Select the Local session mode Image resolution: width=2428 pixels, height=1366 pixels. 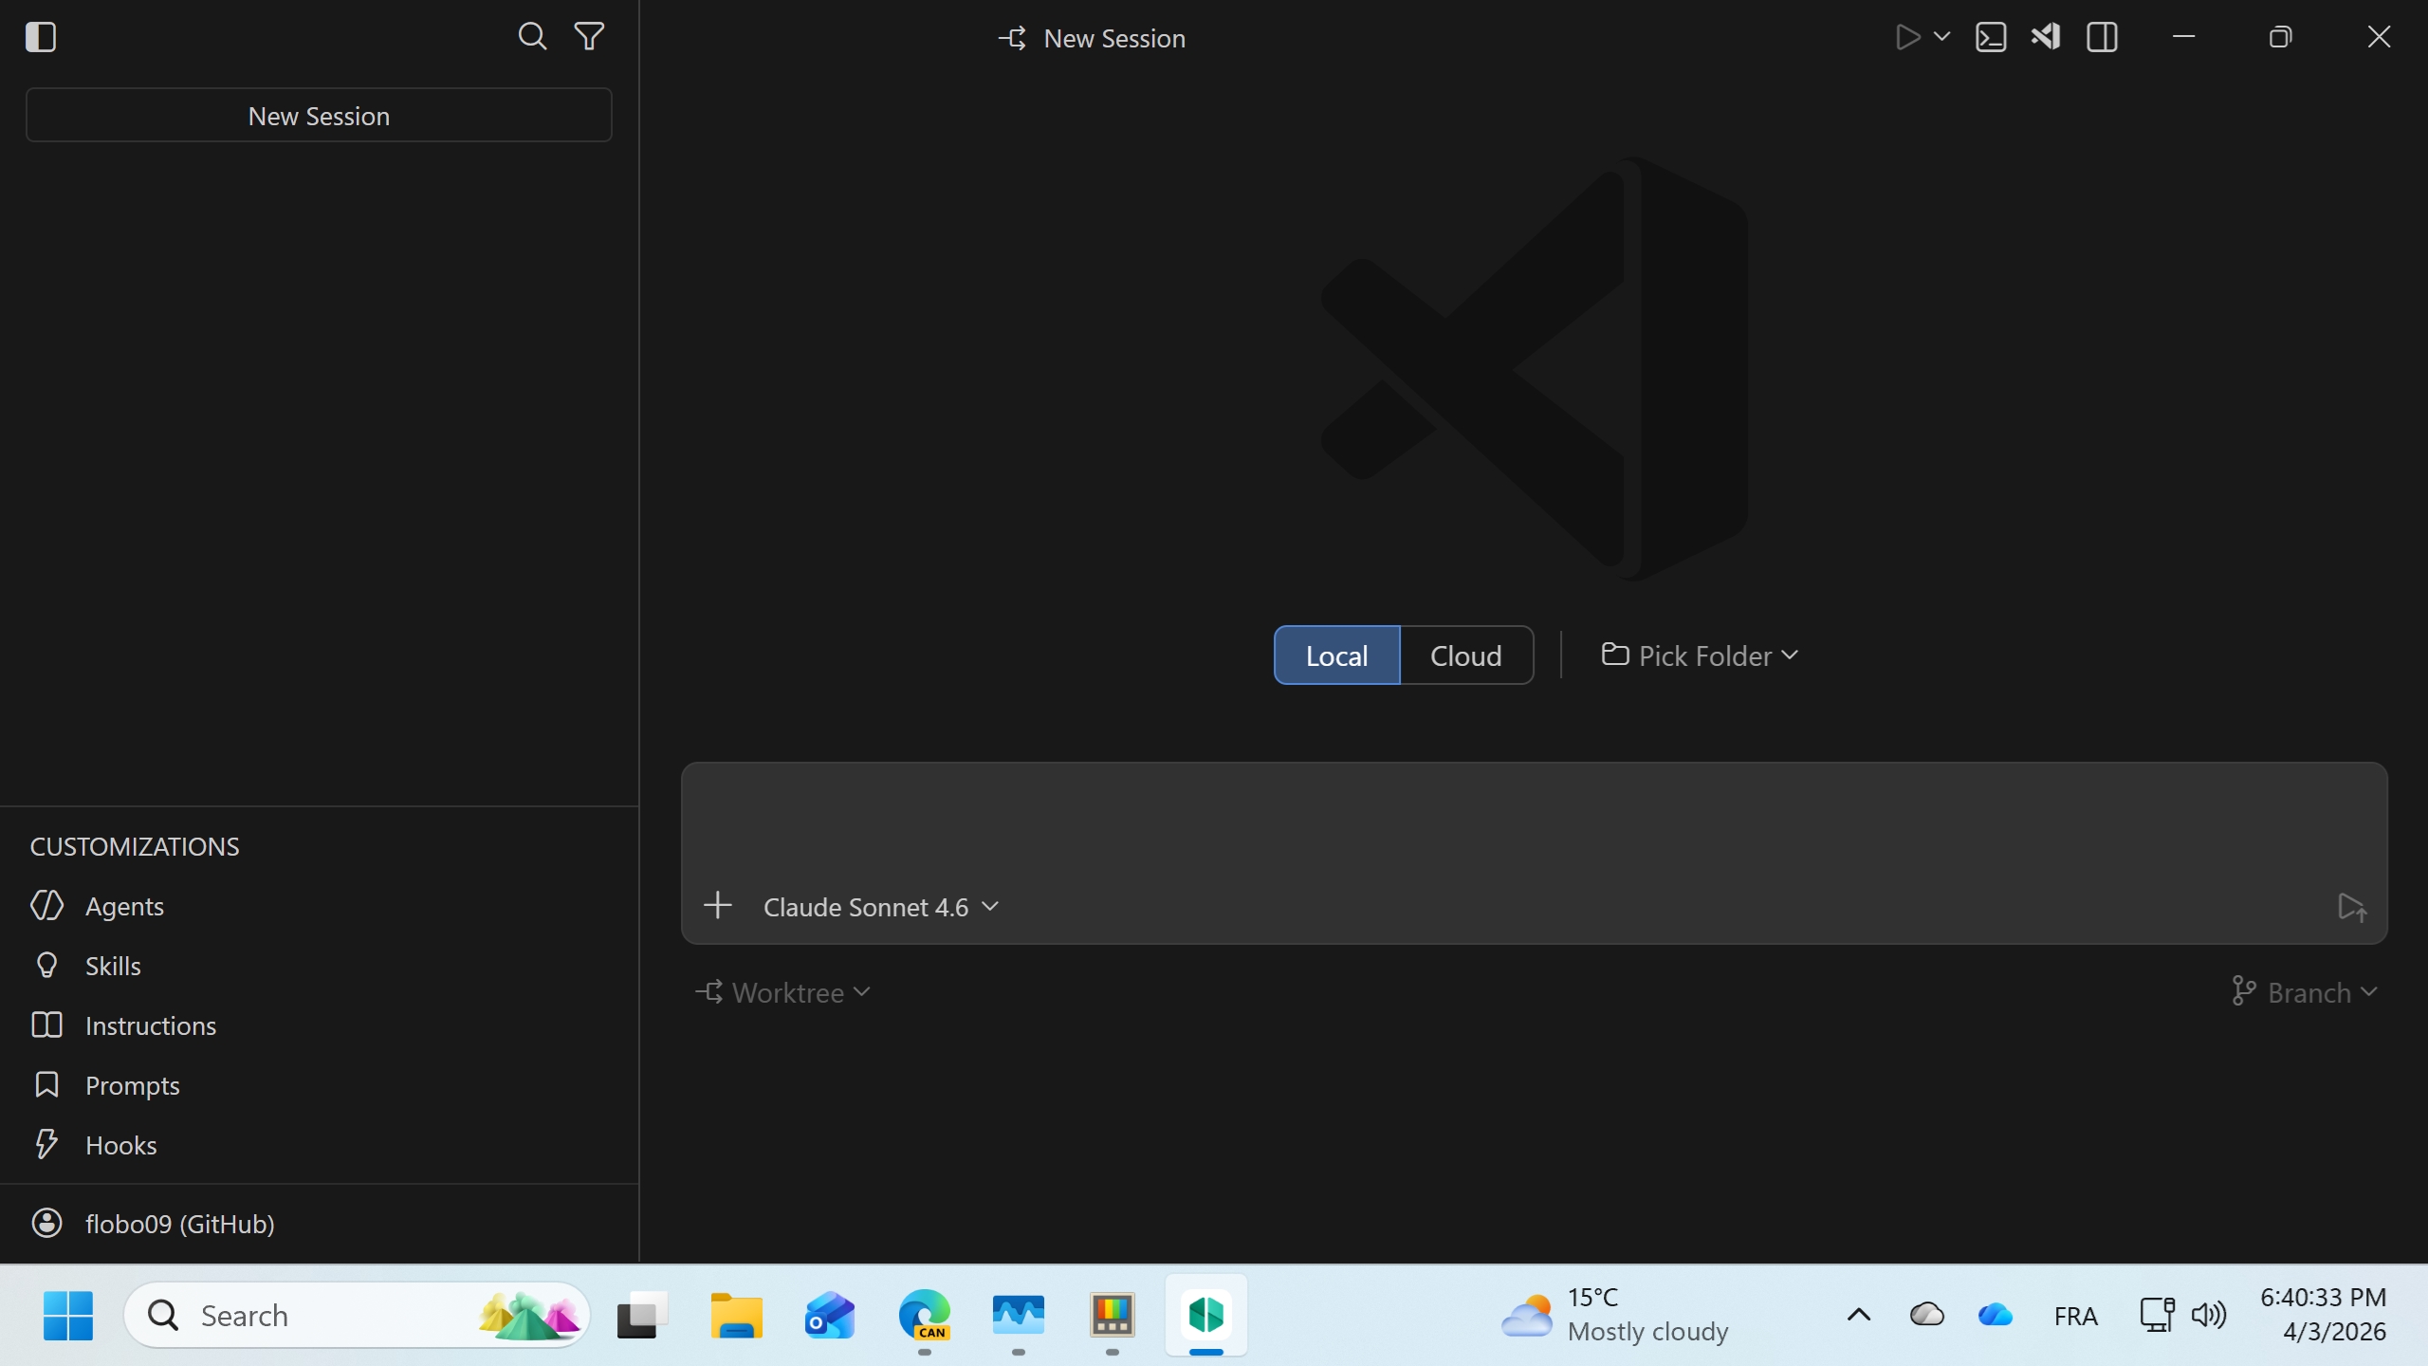click(1336, 655)
